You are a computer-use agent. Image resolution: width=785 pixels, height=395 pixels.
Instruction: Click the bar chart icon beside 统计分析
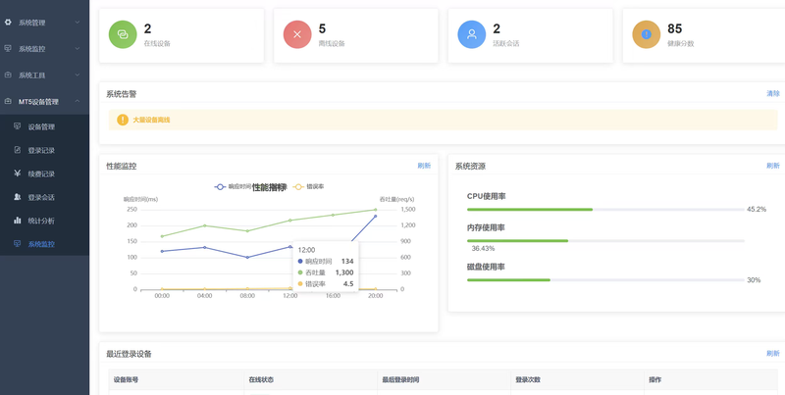pyautogui.click(x=18, y=221)
